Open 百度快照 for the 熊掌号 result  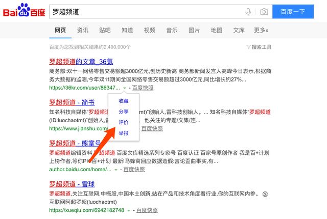tap(134, 169)
